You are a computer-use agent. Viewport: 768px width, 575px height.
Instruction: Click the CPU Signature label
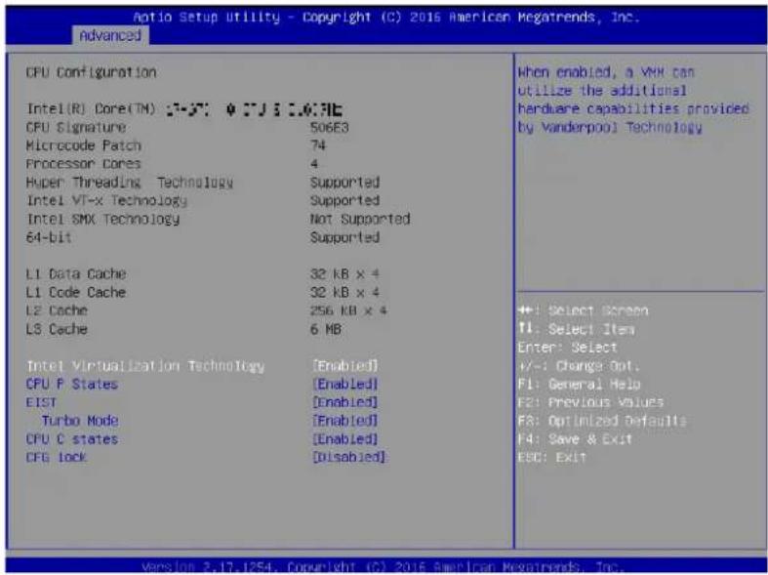coord(76,127)
